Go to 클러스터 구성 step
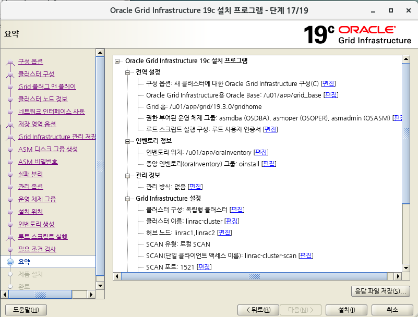The width and height of the screenshot is (418, 317). (x=36, y=74)
